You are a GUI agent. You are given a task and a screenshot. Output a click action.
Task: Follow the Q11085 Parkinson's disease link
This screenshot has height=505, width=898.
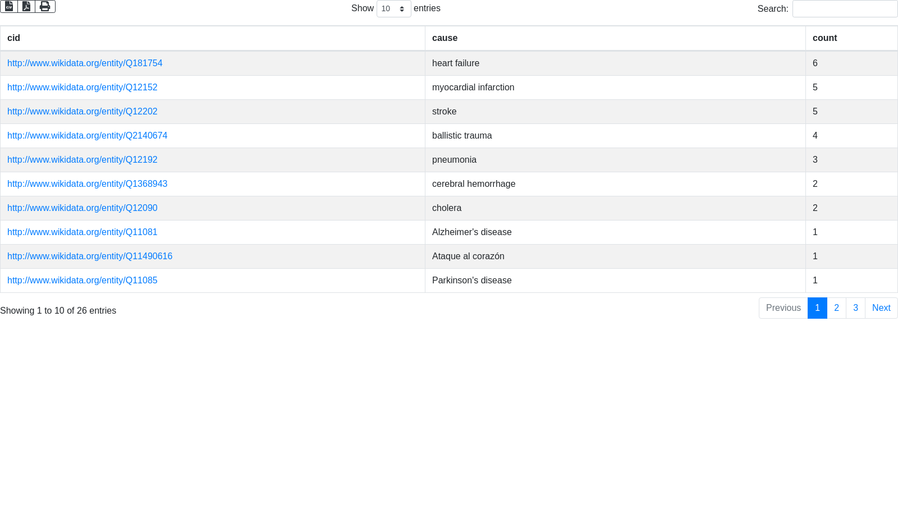(83, 281)
